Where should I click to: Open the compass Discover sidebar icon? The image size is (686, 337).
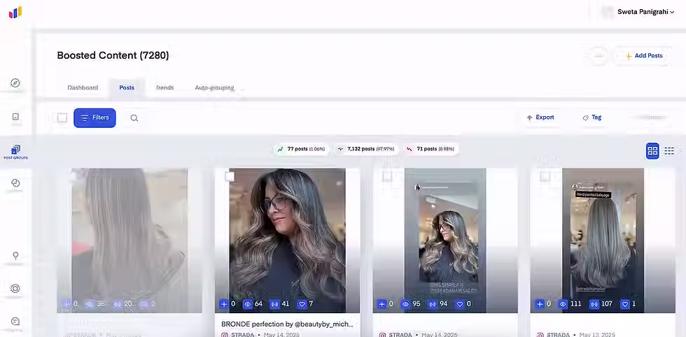[x=15, y=83]
